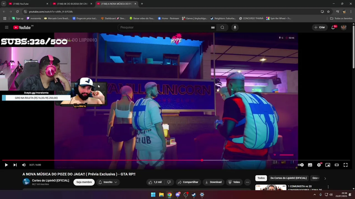
Task: Open Steam from the taskbar
Action: click(194, 195)
